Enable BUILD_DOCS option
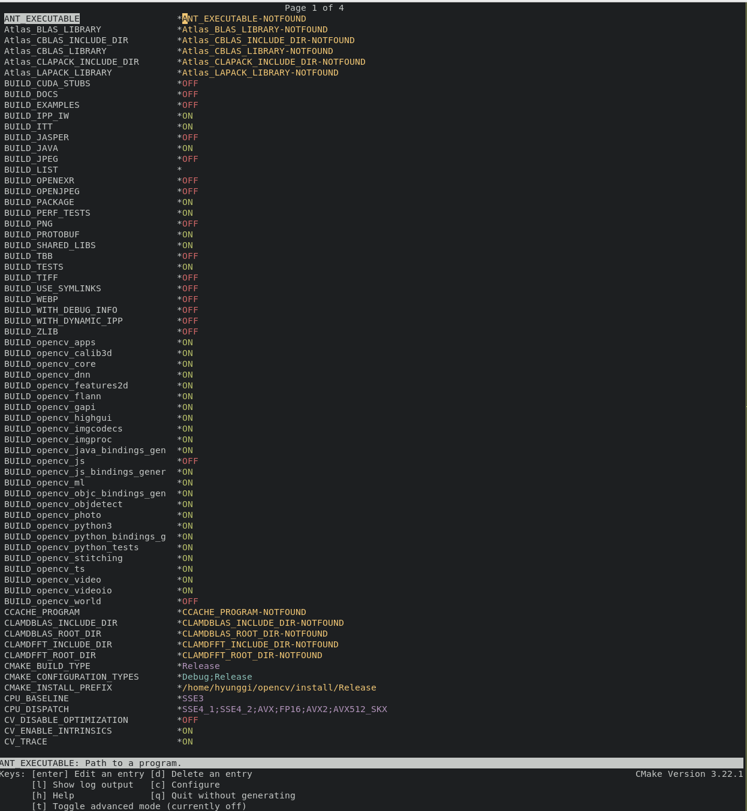Screen dimensions: 747x811 [189, 94]
